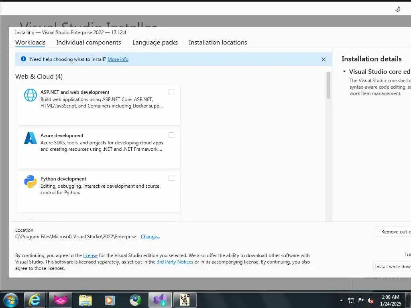This screenshot has height=308, width=411.
Task: Open the Install while downloading dropdown
Action: pos(392,267)
